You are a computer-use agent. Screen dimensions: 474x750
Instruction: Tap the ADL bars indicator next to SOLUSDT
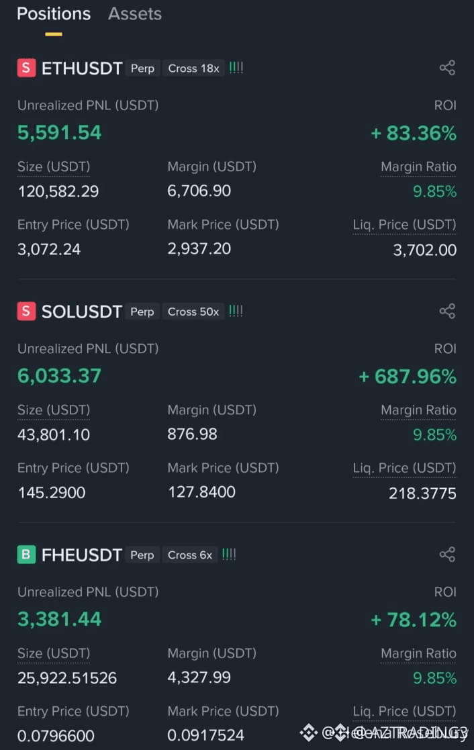pyautogui.click(x=236, y=312)
